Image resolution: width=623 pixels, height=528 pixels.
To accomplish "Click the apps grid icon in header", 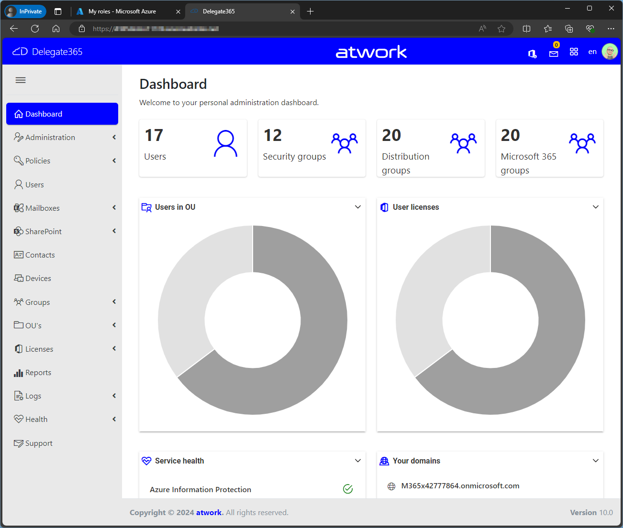I will pos(574,52).
